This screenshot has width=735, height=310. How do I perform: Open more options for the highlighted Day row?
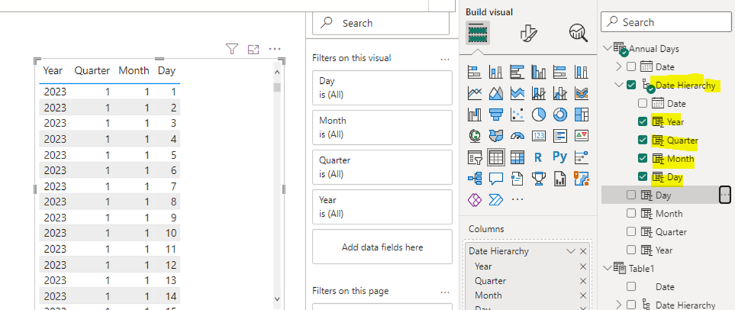click(x=725, y=195)
